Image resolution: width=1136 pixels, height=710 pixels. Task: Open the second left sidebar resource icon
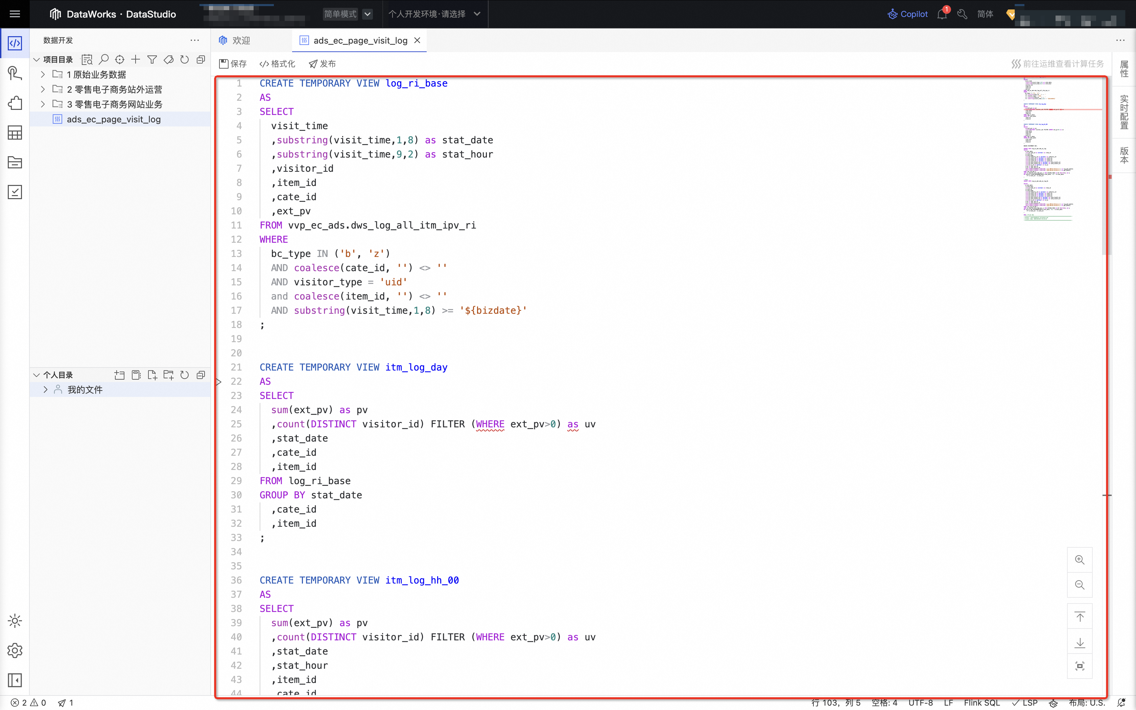tap(15, 73)
